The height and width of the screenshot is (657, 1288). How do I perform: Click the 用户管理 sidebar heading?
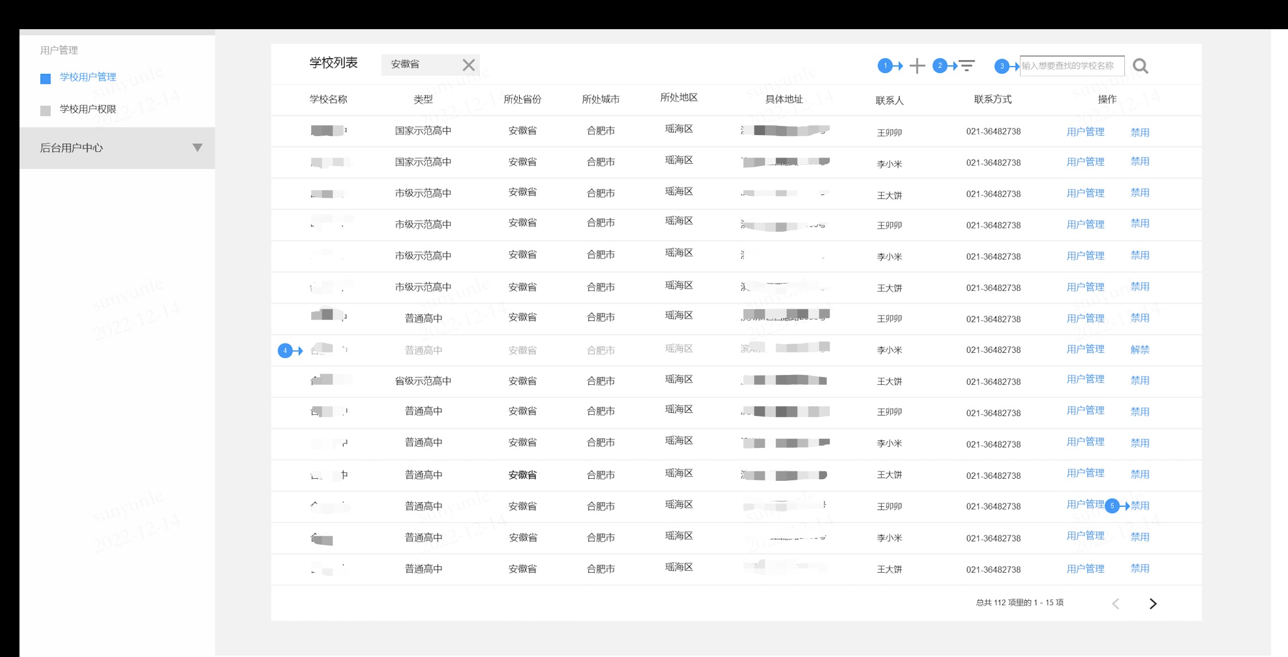[x=59, y=50]
